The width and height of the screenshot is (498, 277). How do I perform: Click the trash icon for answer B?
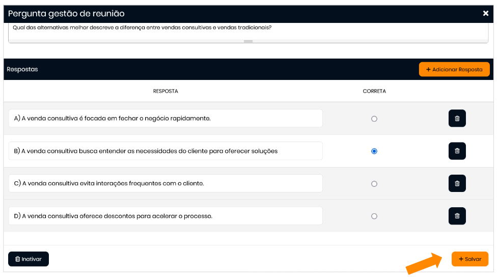457,151
